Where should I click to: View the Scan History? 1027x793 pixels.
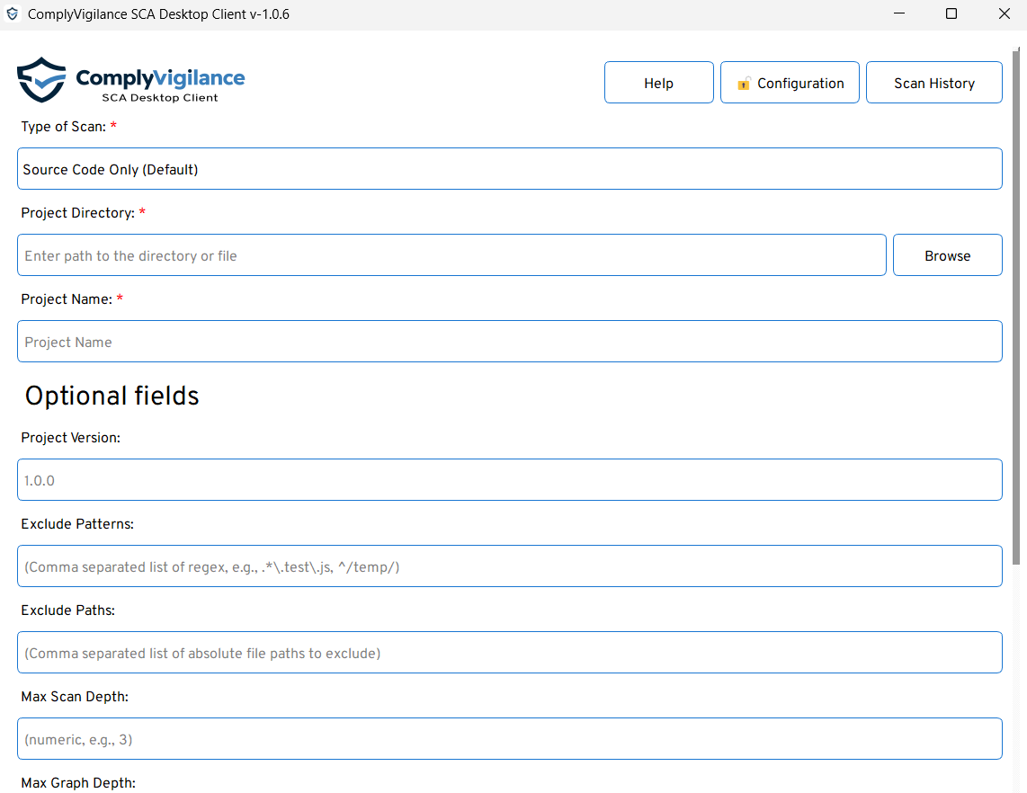click(933, 83)
